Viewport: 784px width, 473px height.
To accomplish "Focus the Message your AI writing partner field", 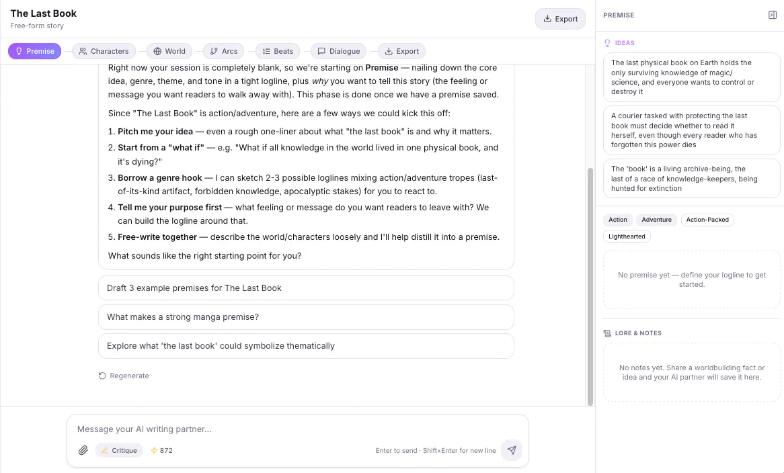I will [297, 429].
